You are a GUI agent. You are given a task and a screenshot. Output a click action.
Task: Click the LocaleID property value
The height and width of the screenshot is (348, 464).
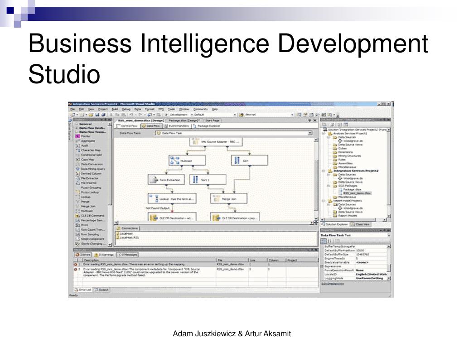click(x=371, y=274)
